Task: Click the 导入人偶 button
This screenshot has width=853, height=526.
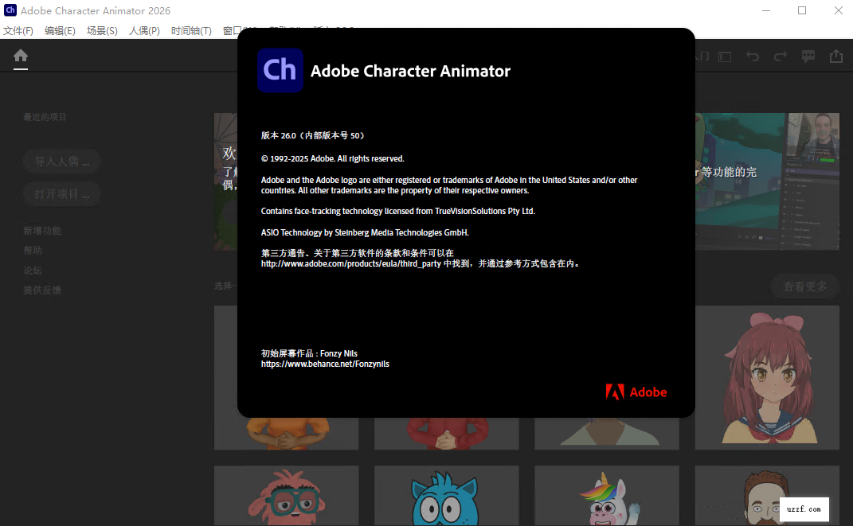Action: point(61,161)
